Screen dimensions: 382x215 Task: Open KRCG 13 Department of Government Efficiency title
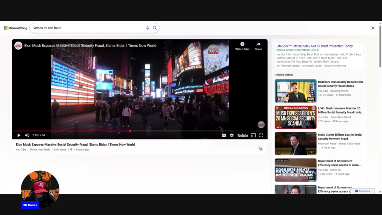[x=340, y=163]
